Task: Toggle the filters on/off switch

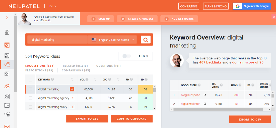Action: pyautogui.click(x=127, y=56)
